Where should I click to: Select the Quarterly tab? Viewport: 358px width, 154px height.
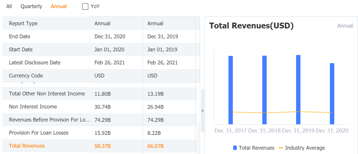(31, 6)
